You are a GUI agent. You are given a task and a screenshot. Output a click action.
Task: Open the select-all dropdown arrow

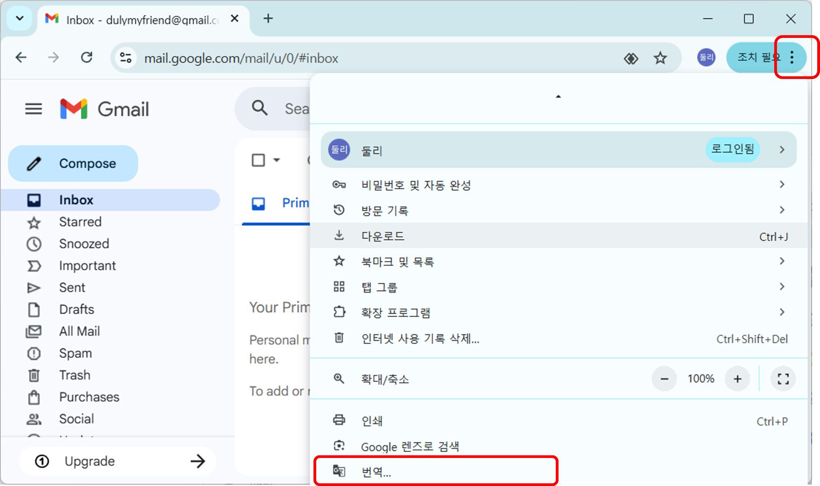click(276, 160)
